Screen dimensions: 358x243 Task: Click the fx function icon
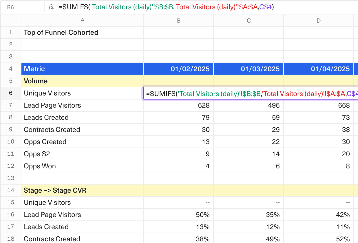pos(51,8)
